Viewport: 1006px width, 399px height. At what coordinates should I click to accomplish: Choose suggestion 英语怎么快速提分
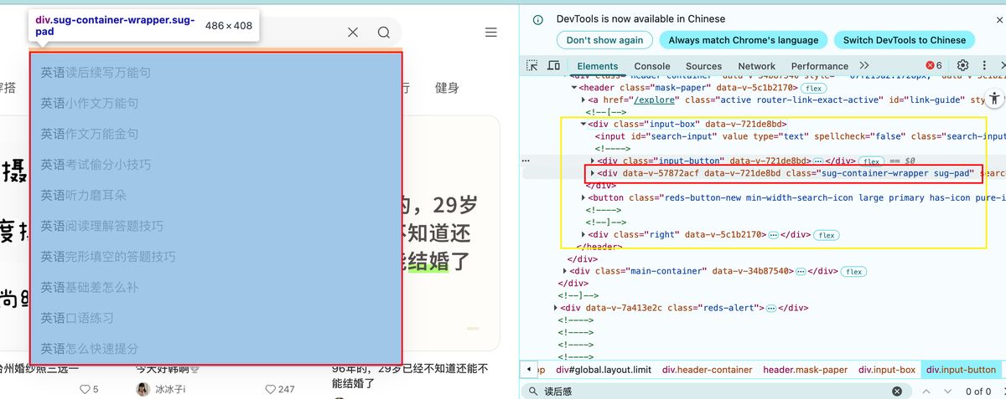(216, 349)
